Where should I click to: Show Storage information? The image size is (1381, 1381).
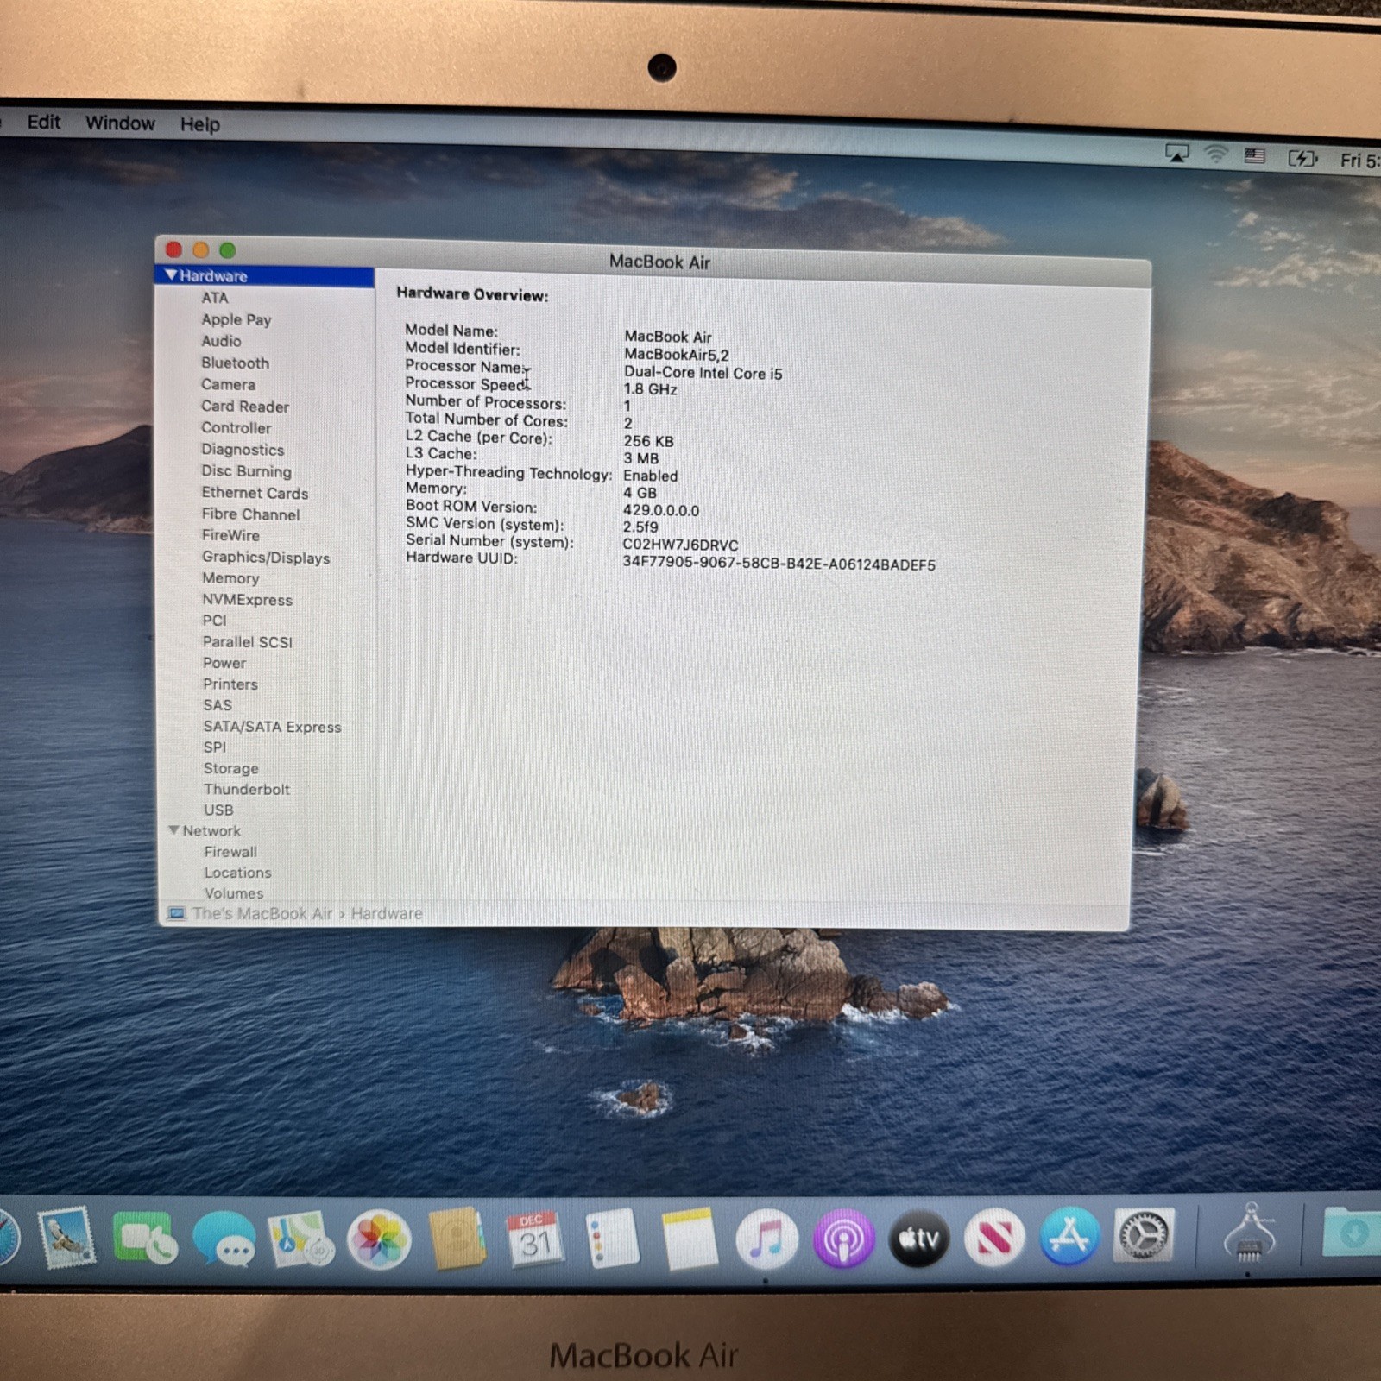point(230,768)
